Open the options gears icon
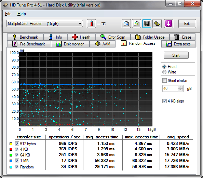The height and width of the screenshot is (178, 203). (x=157, y=24)
